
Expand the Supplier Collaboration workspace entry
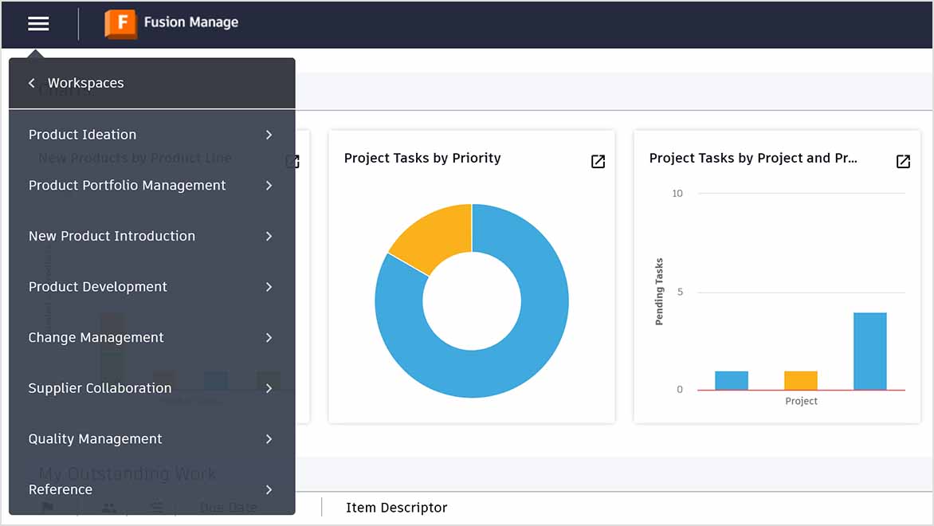coord(269,389)
